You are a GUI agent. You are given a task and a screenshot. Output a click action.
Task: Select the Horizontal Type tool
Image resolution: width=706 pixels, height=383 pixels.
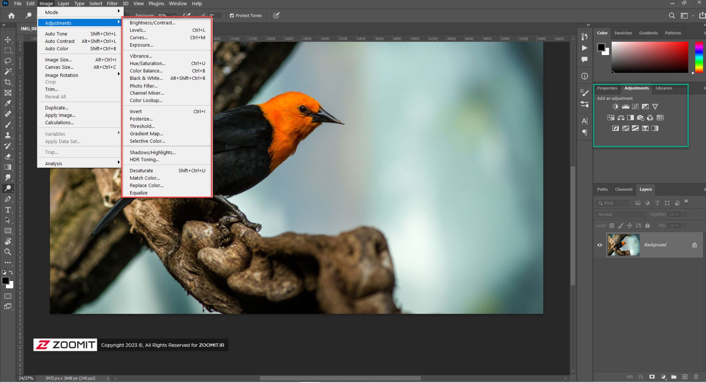[x=8, y=210]
